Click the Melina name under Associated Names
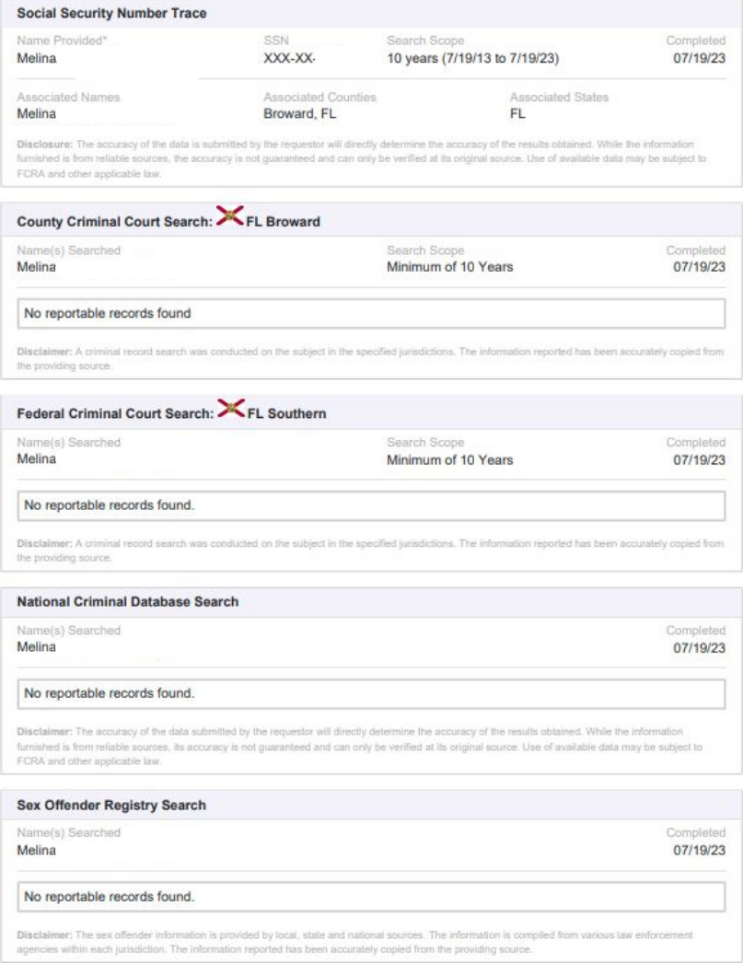Viewport: 743px width, 963px height. 36,113
